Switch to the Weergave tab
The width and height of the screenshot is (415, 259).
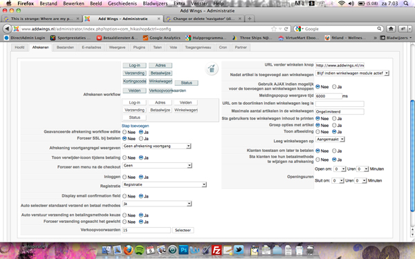point(117,47)
